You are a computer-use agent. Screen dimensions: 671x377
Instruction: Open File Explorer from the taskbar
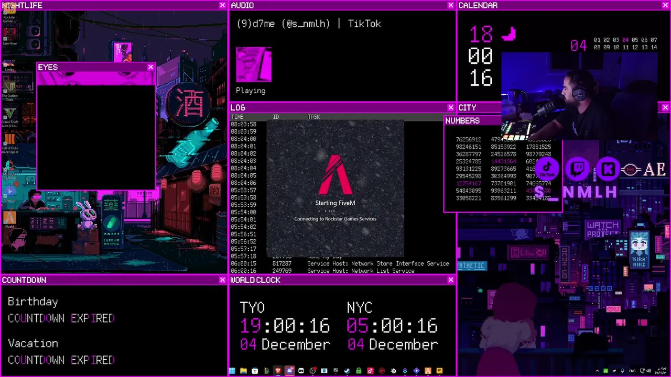click(x=243, y=371)
